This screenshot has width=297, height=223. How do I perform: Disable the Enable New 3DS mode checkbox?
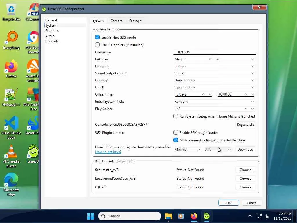pos(97,37)
